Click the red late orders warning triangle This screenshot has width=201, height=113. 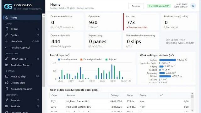127,27
